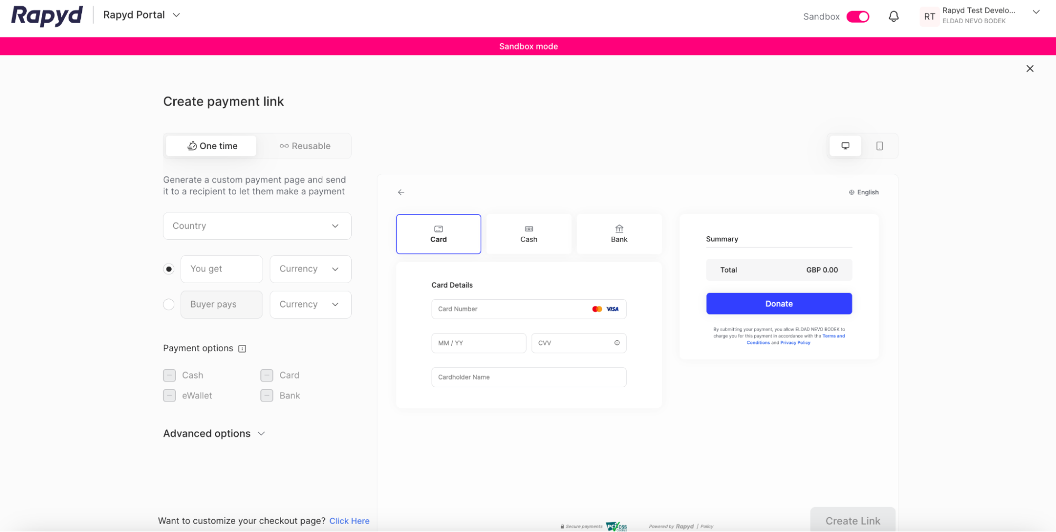Click the CVV info icon
The height and width of the screenshot is (532, 1056).
[616, 343]
